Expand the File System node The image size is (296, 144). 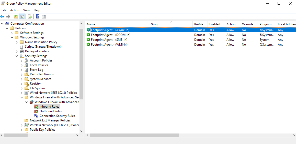[22, 88]
